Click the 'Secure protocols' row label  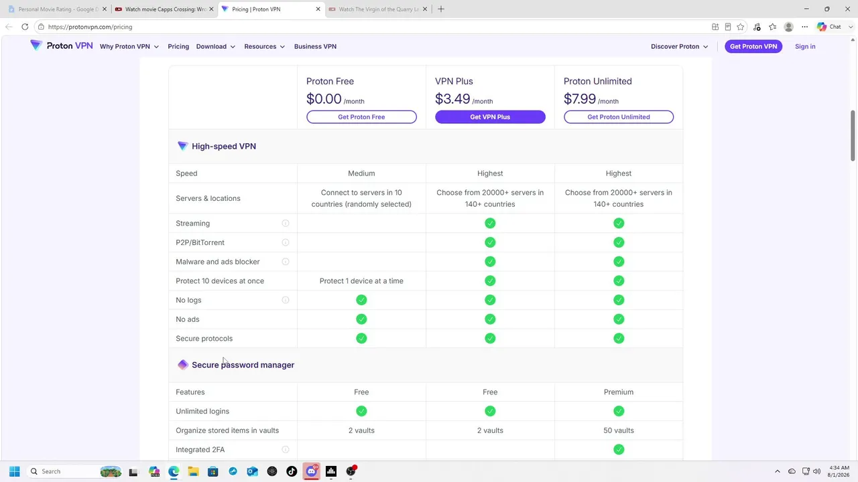point(204,339)
